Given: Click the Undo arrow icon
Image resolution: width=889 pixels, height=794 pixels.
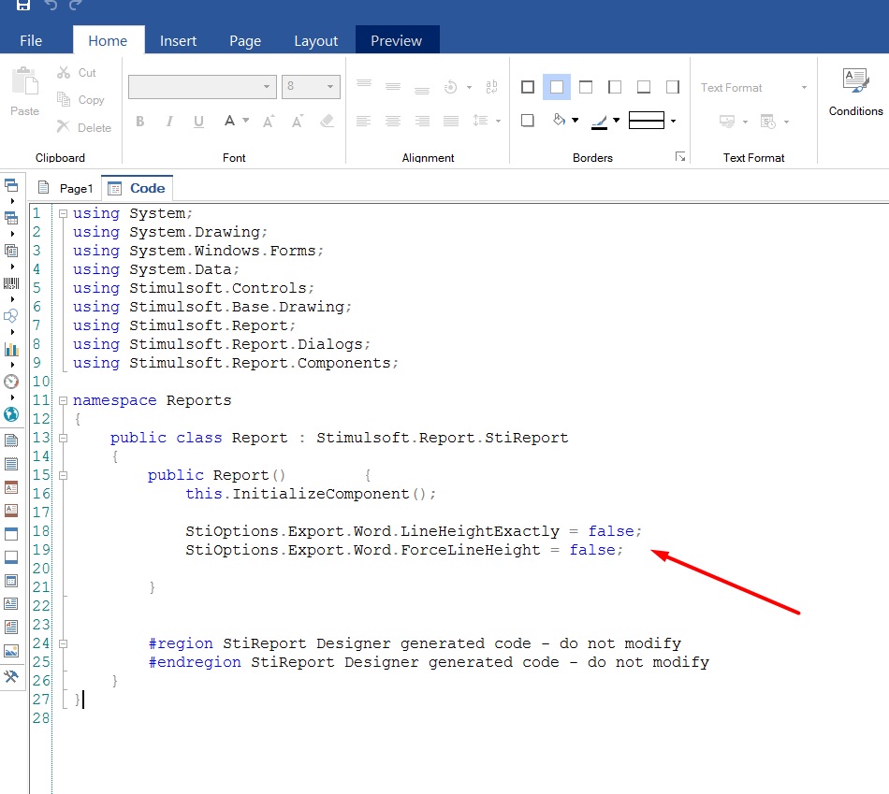Looking at the screenshot, I should click(51, 5).
